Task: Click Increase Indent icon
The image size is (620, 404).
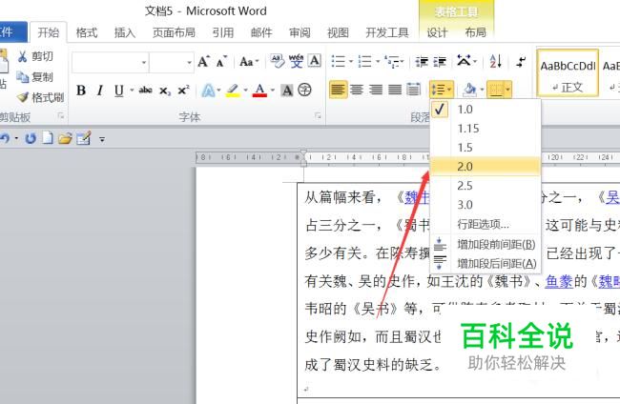Action: (x=440, y=62)
